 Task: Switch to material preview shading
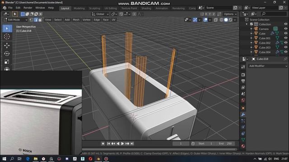tap(230, 20)
